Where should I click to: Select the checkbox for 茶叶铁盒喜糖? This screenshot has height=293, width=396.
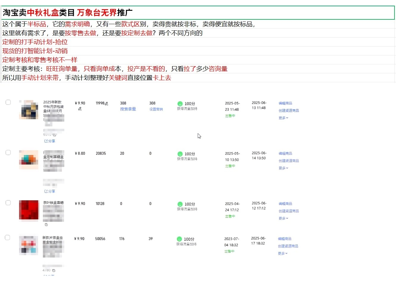pyautogui.click(x=8, y=203)
